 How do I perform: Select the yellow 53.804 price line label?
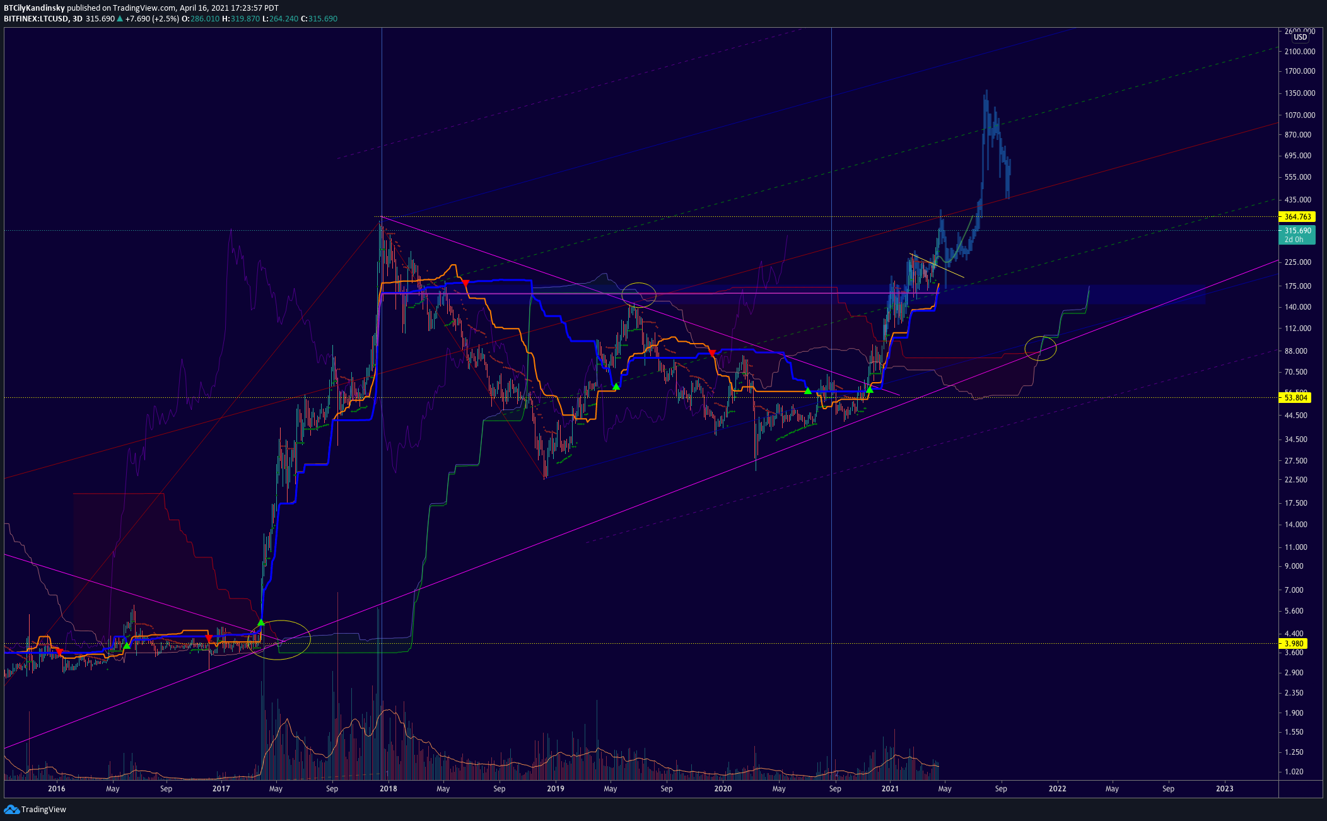(1294, 397)
